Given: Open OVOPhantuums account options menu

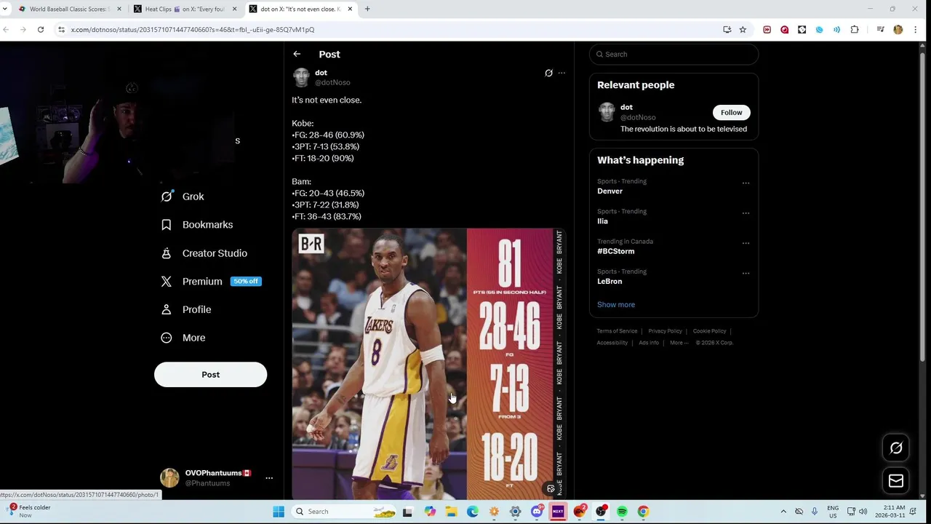Looking at the screenshot, I should pos(269,478).
